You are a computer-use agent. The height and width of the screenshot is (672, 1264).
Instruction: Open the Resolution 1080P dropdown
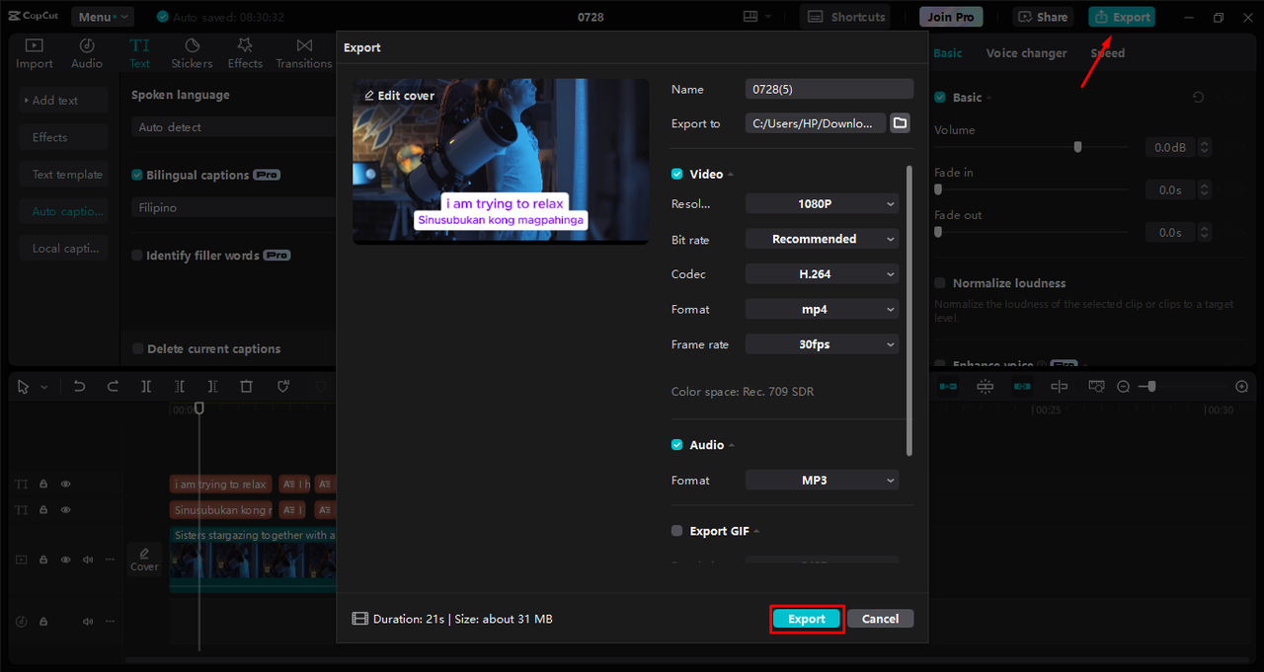pyautogui.click(x=822, y=204)
